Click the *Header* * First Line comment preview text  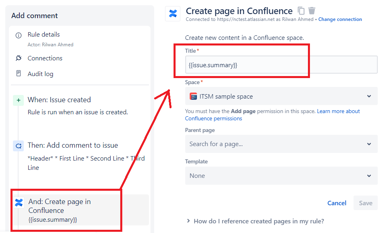(86, 163)
